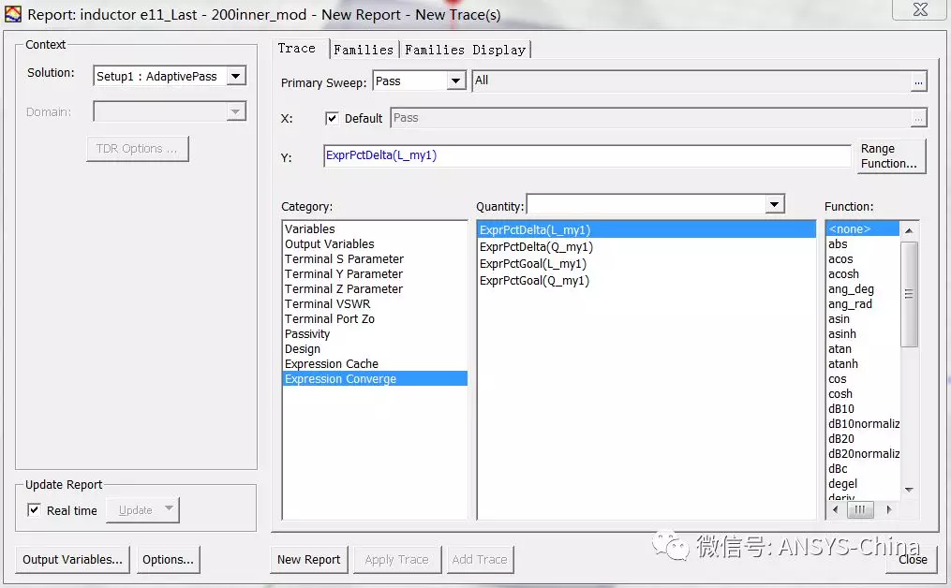
Task: Select quantity ExprPctDelta(L_my1)
Action: tap(646, 229)
